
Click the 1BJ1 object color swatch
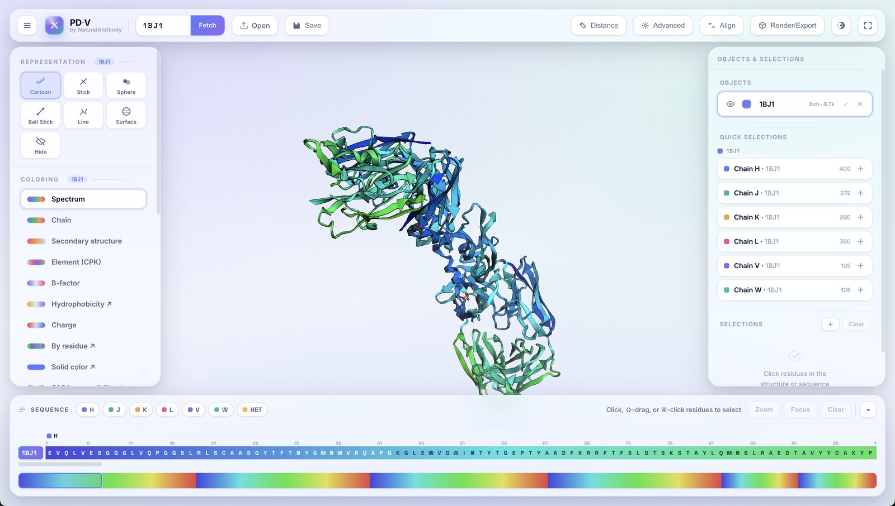[747, 104]
